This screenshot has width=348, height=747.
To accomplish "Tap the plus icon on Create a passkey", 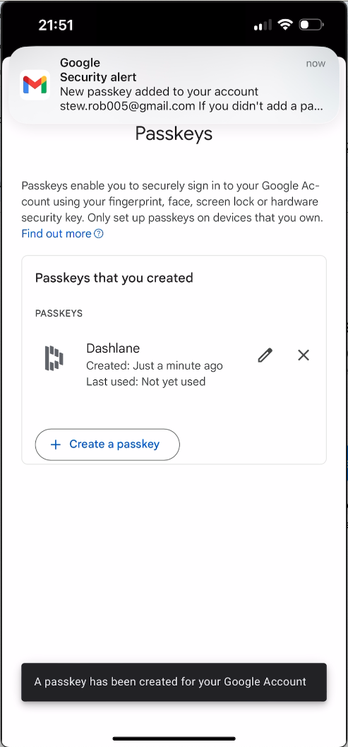I will [x=56, y=445].
